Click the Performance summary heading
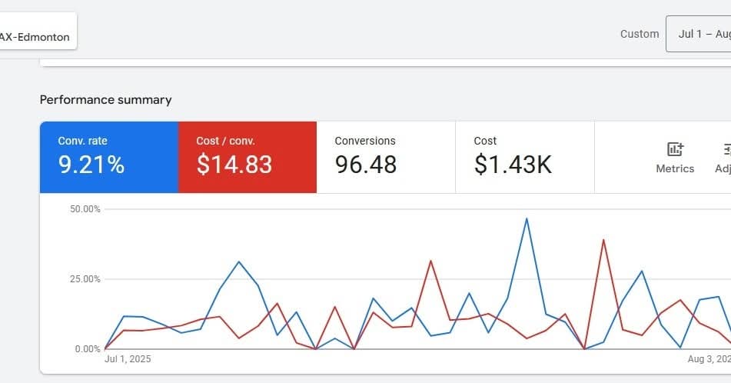This screenshot has width=731, height=383. point(106,100)
